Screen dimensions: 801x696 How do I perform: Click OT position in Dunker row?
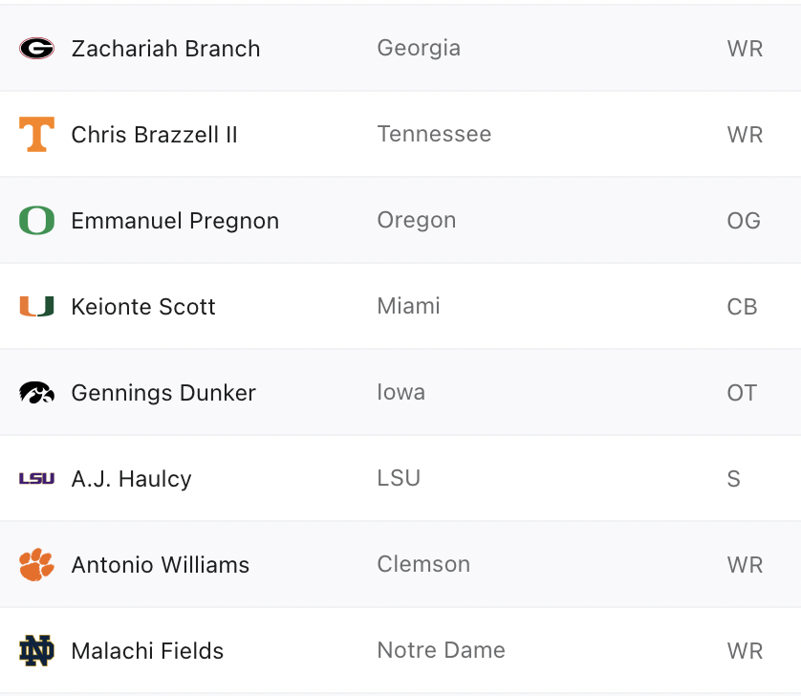pos(742,393)
